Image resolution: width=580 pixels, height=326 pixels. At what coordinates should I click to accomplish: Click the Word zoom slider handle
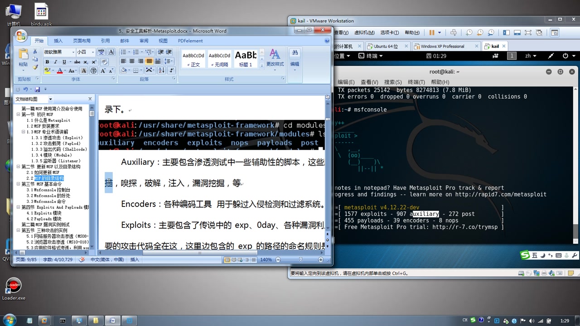(300, 259)
